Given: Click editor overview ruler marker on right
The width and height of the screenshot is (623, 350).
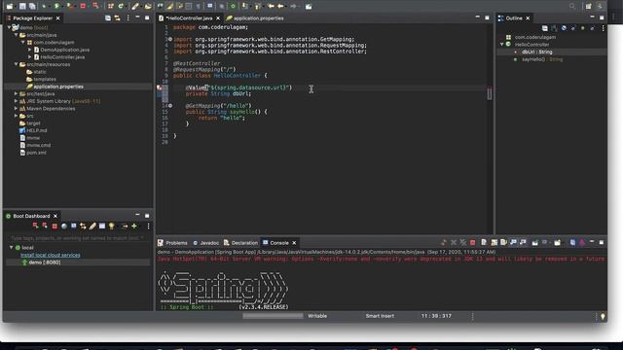Looking at the screenshot, I should click(x=490, y=93).
